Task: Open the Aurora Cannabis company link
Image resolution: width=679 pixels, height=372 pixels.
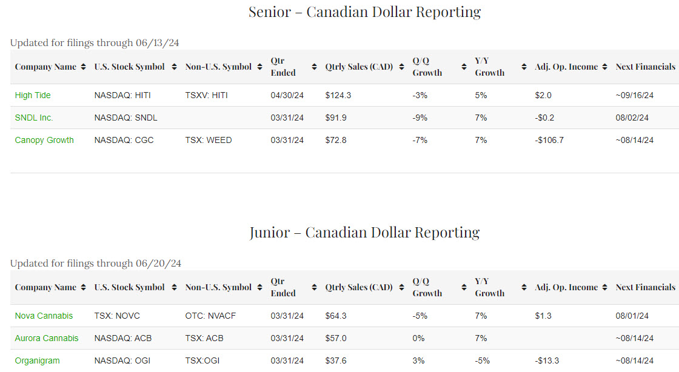Action: 47,338
